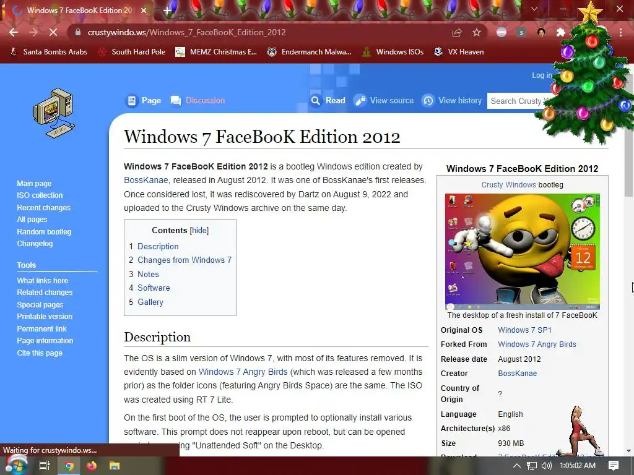Screen dimensions: 634x475
Task: Click the Chrome taskbar icon
Action: coord(69,466)
